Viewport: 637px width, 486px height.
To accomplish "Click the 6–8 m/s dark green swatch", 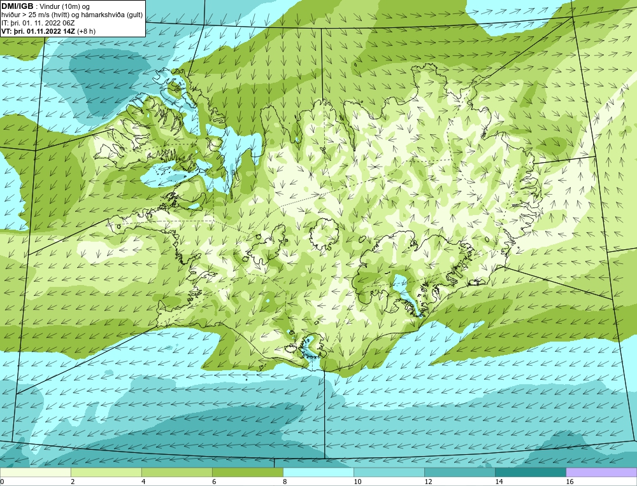I will [x=247, y=472].
